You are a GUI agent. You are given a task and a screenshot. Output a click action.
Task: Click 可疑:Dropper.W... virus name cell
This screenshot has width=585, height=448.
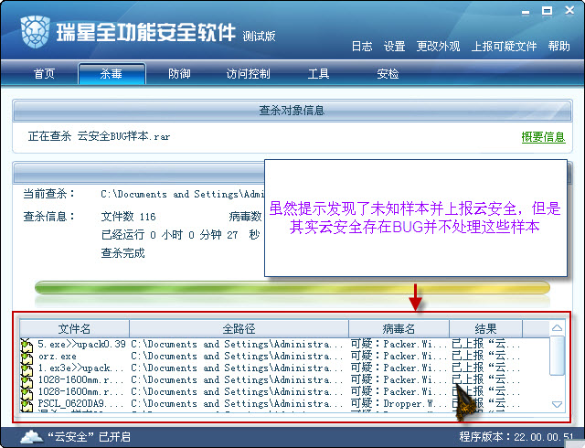point(399,403)
